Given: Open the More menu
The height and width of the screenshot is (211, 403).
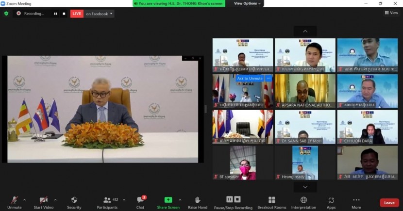Looking at the screenshot, I should pos(356,200).
